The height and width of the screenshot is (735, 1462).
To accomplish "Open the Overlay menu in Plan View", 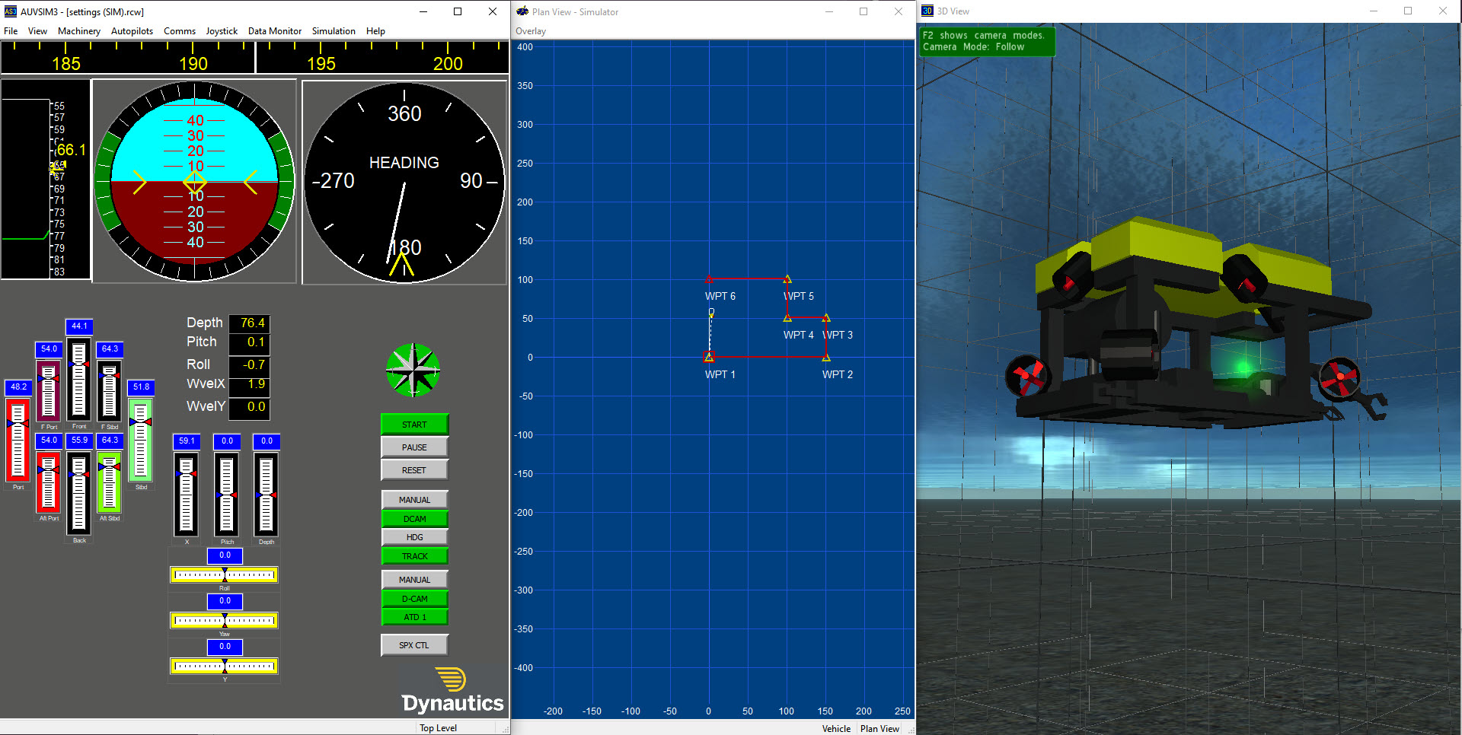I will pyautogui.click(x=531, y=31).
